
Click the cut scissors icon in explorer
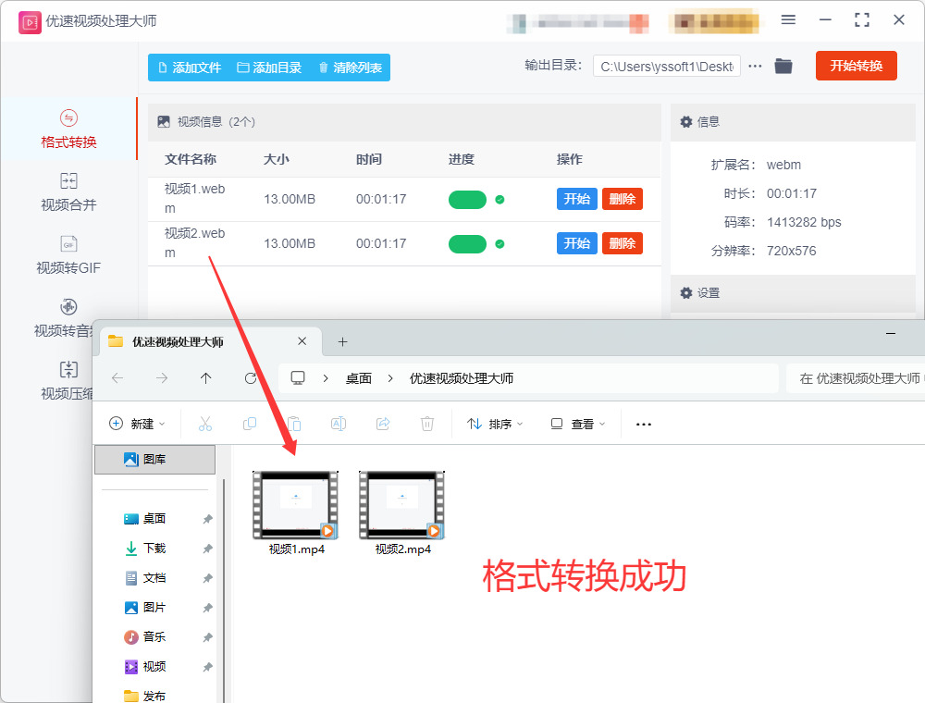click(204, 424)
